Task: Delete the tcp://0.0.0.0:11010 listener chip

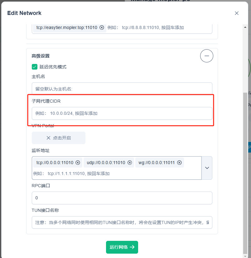Action: pos(78,163)
